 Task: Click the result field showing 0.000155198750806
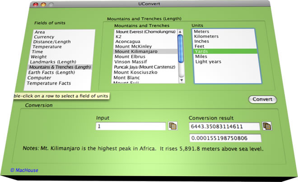point(225,138)
